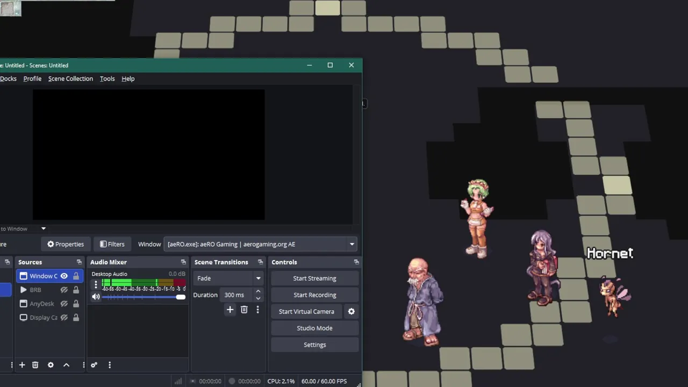Click the game minimap thumbnail
The image size is (688, 387).
(x=10, y=8)
